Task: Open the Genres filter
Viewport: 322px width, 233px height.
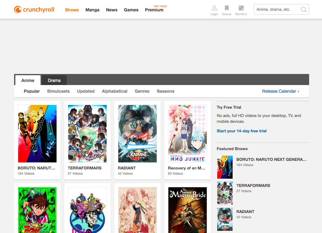Action: tap(142, 91)
